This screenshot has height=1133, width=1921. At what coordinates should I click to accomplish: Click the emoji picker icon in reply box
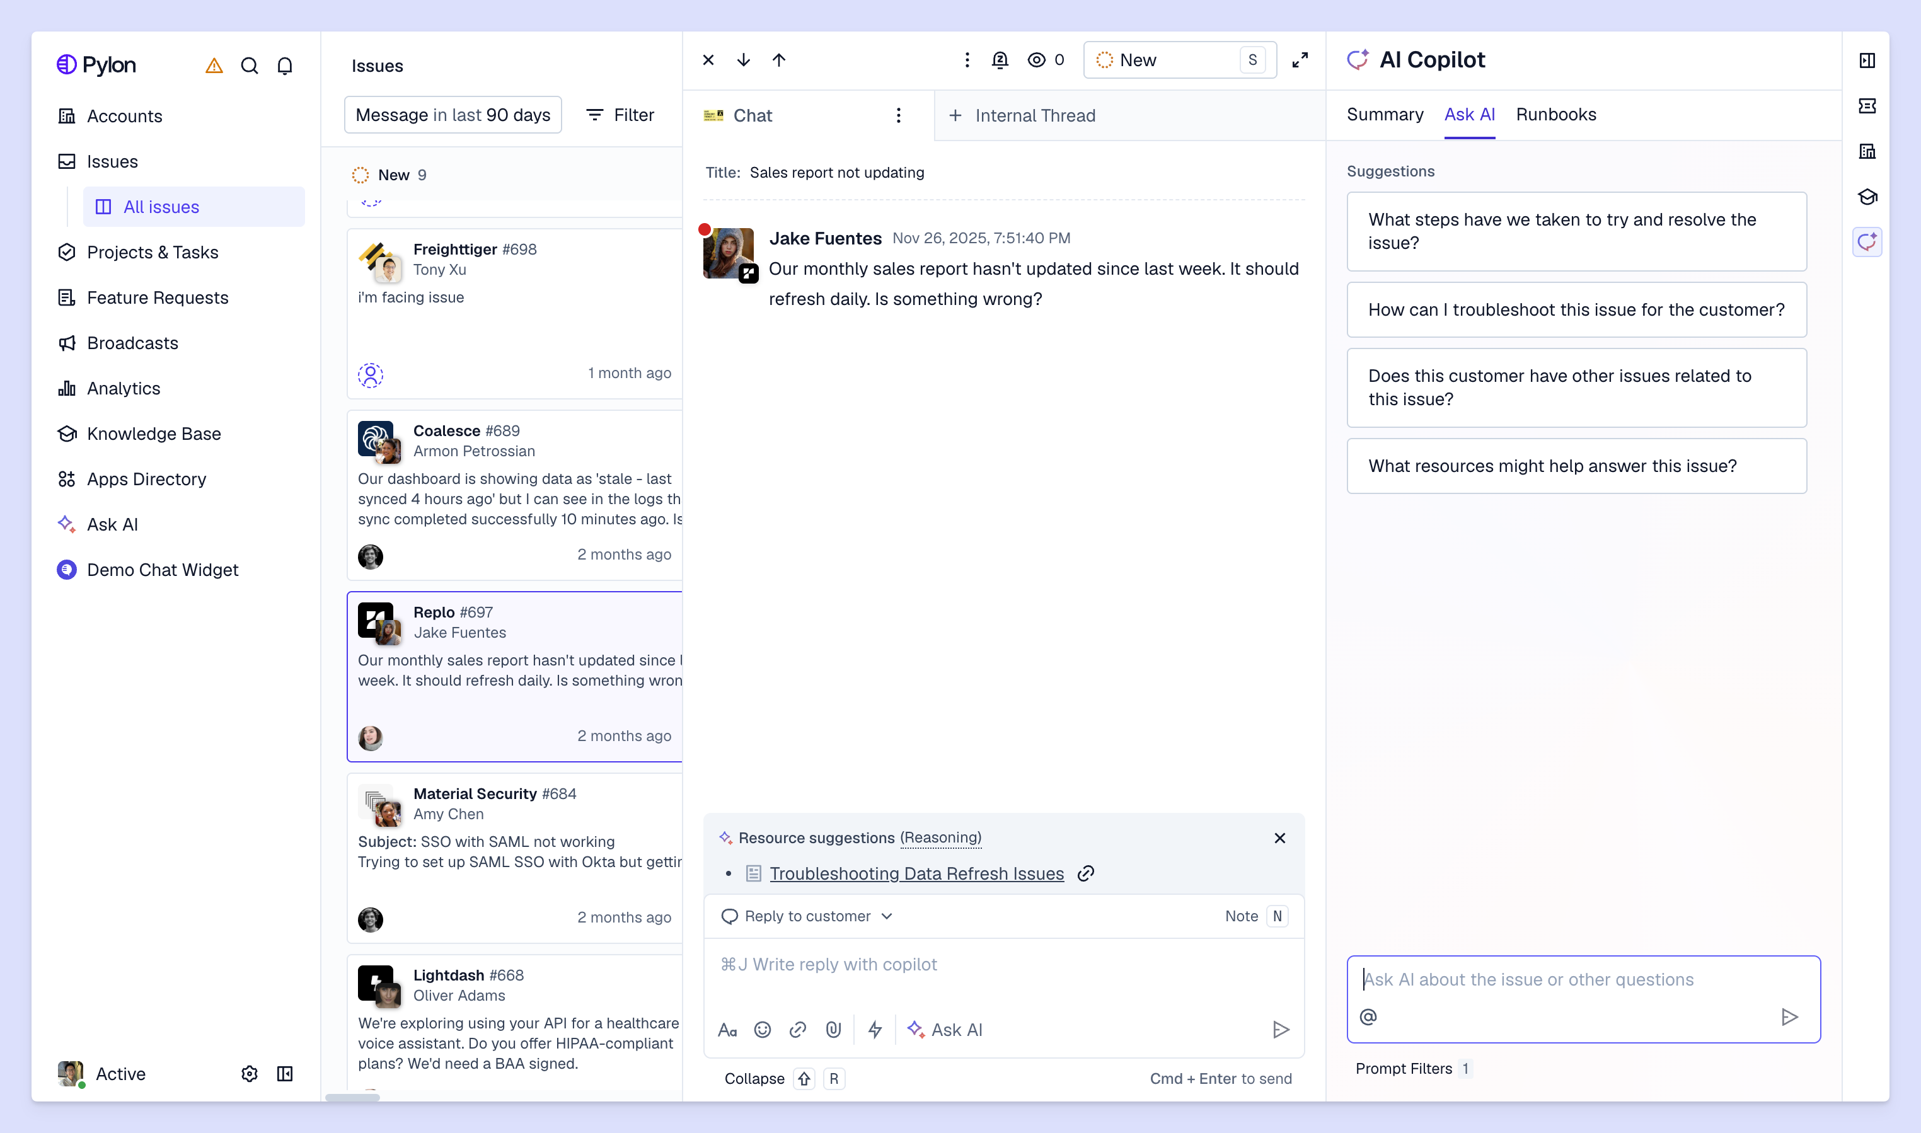click(x=762, y=1029)
